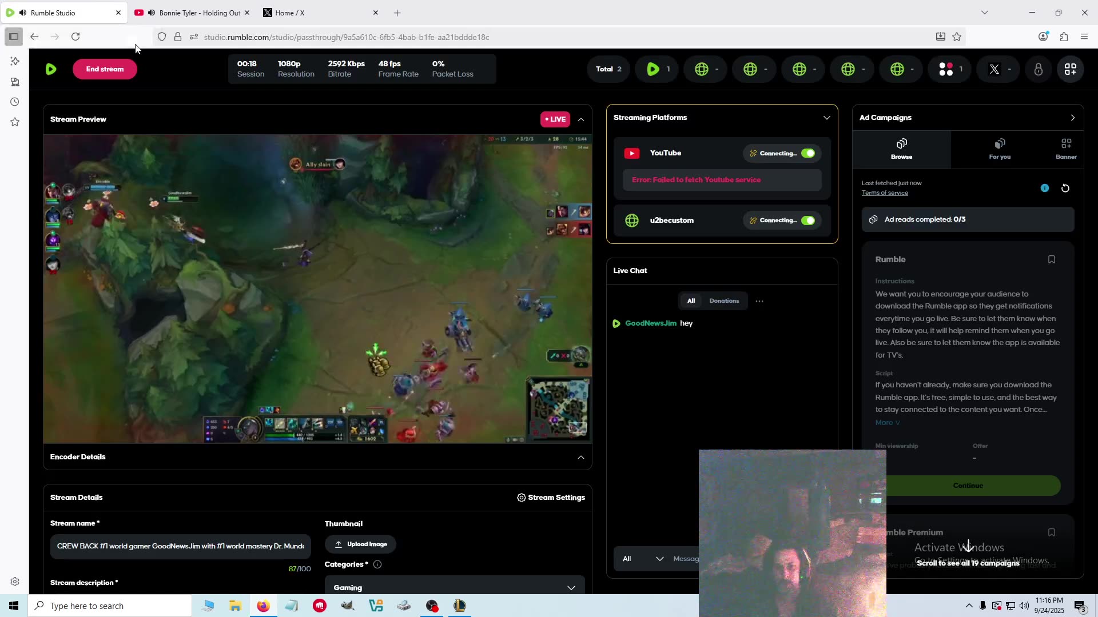Click Error: Failed to fetch Youtube service

click(696, 180)
